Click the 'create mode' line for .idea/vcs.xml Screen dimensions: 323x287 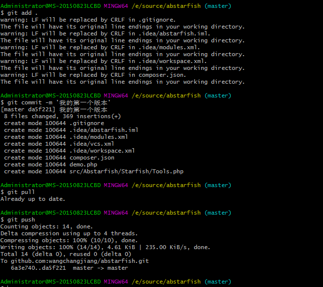[x=59, y=144]
